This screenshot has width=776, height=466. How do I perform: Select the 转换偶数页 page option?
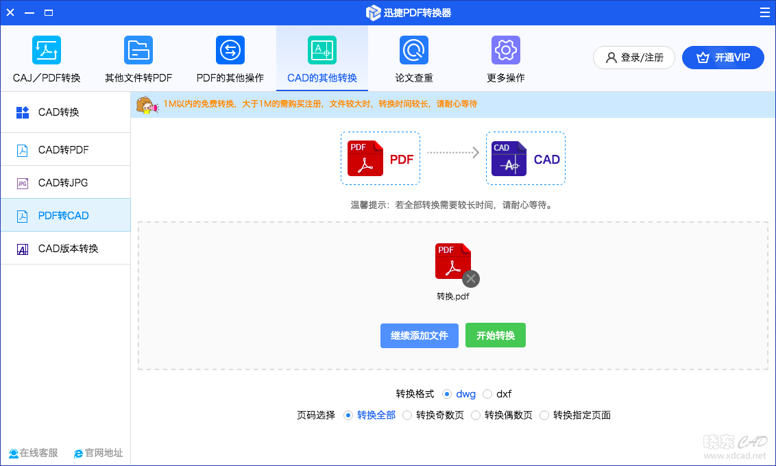pyautogui.click(x=476, y=415)
